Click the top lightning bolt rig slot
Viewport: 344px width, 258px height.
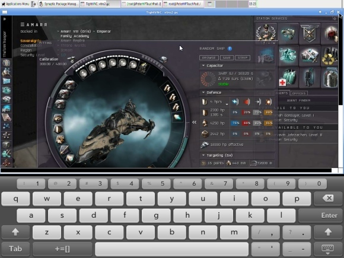coord(167,88)
